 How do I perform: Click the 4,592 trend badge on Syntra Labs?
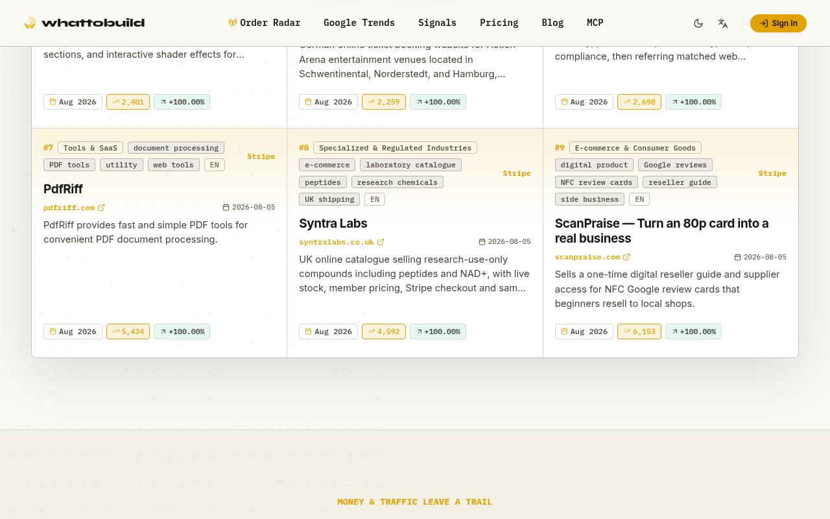click(x=384, y=332)
